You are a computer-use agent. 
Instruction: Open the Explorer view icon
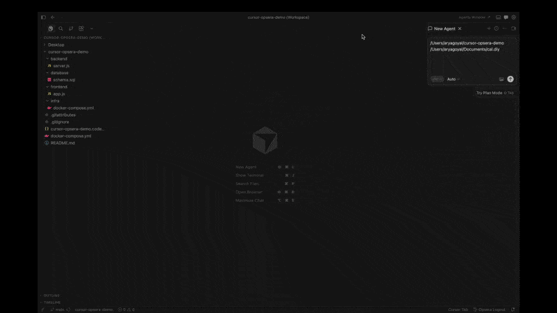click(50, 29)
